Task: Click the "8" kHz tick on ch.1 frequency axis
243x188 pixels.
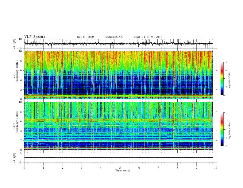Action: (x=21, y=61)
